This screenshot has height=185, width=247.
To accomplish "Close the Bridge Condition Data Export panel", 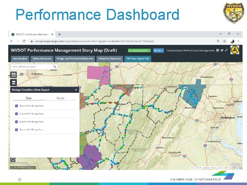I will (x=76, y=90).
